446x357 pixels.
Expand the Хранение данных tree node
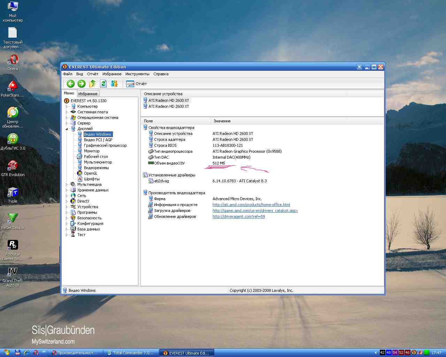[67, 190]
